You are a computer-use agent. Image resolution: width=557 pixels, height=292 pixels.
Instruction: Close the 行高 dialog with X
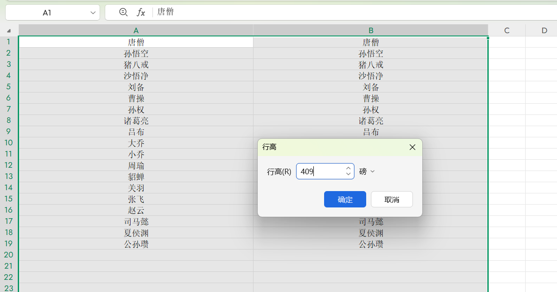pos(412,147)
